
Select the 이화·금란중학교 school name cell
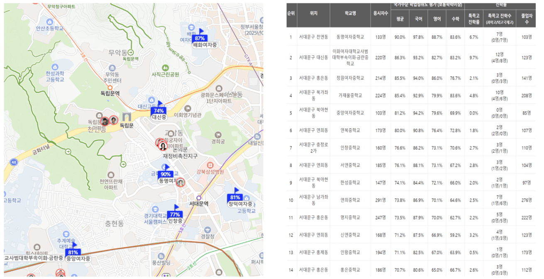point(350,57)
